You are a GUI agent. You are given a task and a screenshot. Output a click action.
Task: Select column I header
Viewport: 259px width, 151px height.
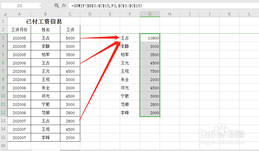pos(190,14)
